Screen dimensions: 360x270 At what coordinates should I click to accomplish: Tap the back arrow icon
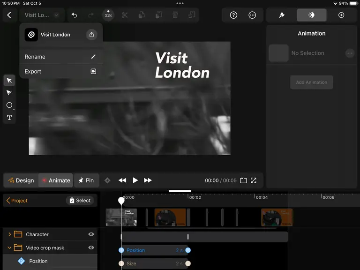pos(9,15)
